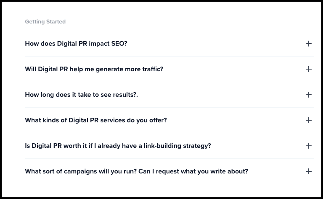Click the "Getting Started" section heading
This screenshot has width=323, height=199.
tap(45, 22)
